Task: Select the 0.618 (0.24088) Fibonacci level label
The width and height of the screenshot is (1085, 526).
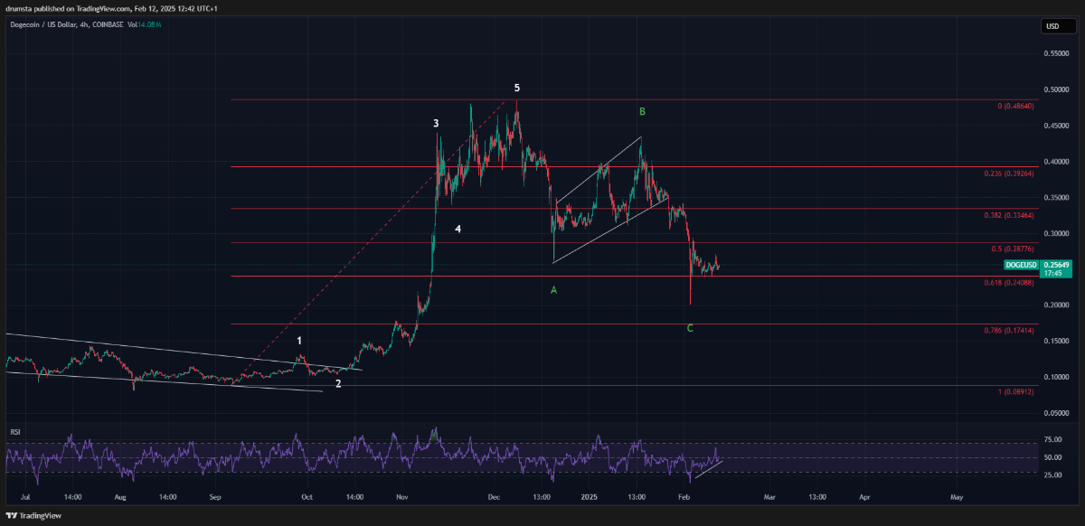Action: tap(1008, 283)
